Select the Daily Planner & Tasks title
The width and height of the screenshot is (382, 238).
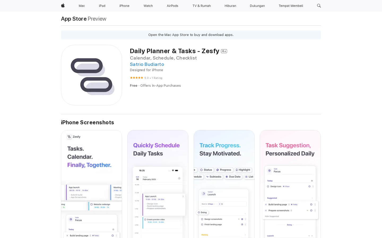(x=175, y=51)
